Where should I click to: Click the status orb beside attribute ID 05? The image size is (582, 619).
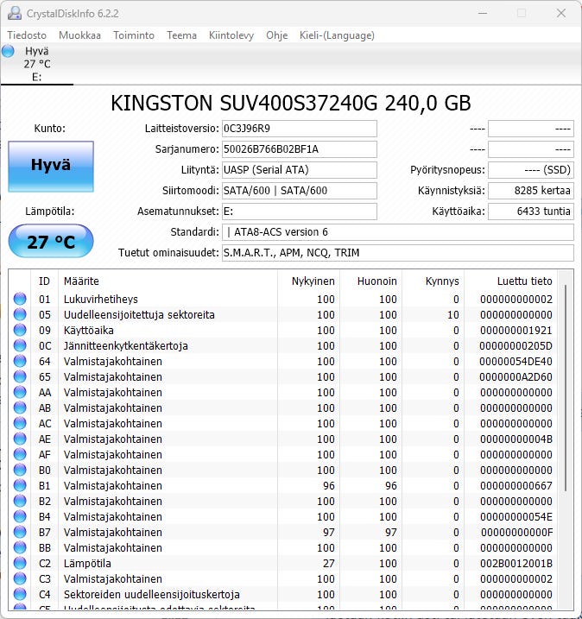pos(20,315)
